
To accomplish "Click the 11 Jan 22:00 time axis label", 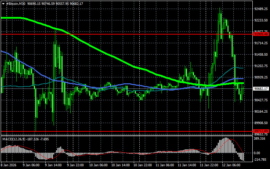I will tap(209, 165).
